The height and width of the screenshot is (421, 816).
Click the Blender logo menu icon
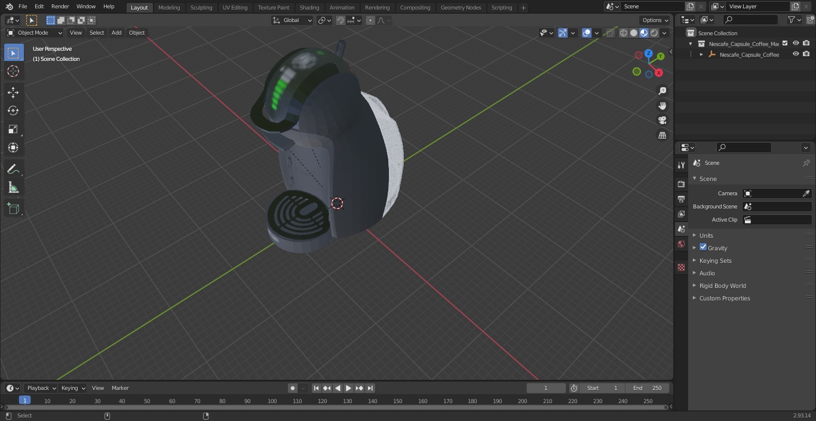click(x=9, y=7)
